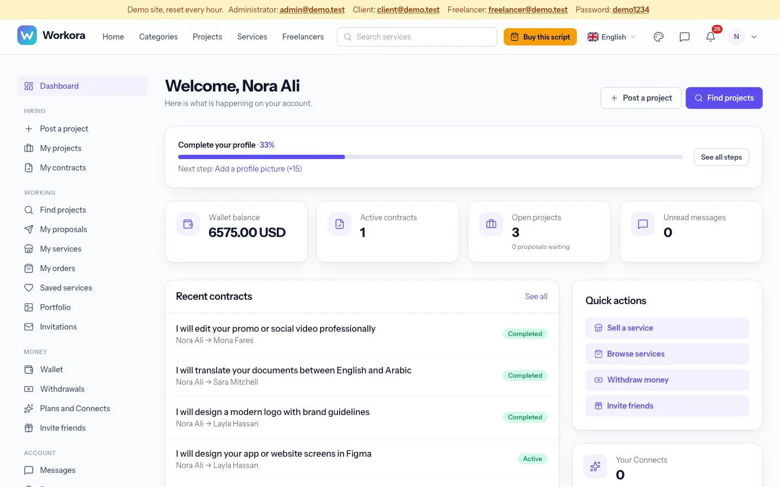Viewport: 780px width, 487px height.
Task: Click the Dashboard grid icon in sidebar
Action: tap(29, 86)
